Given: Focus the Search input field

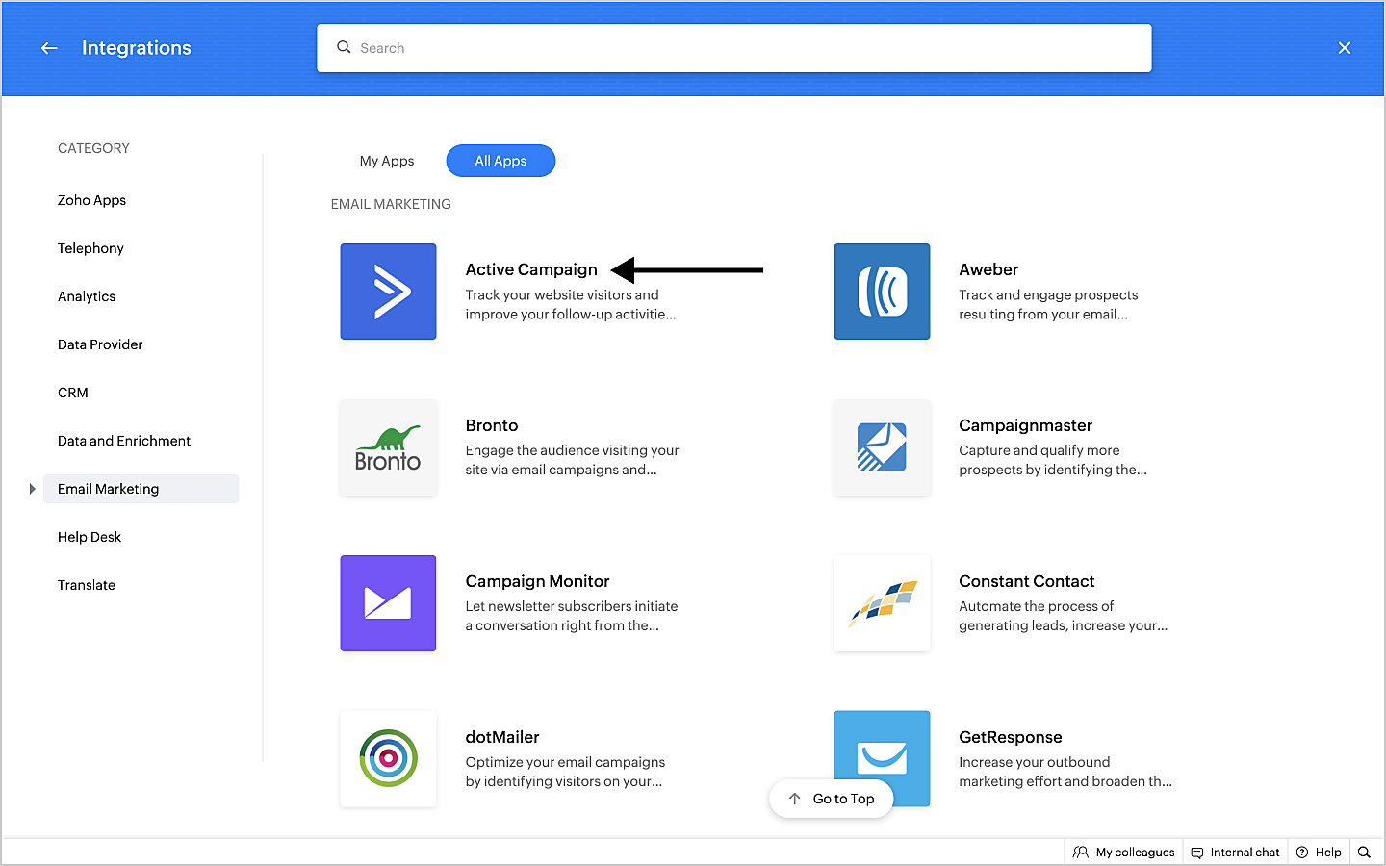Looking at the screenshot, I should pyautogui.click(x=734, y=48).
